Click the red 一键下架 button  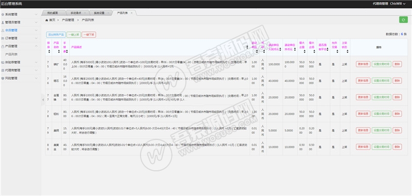89,34
